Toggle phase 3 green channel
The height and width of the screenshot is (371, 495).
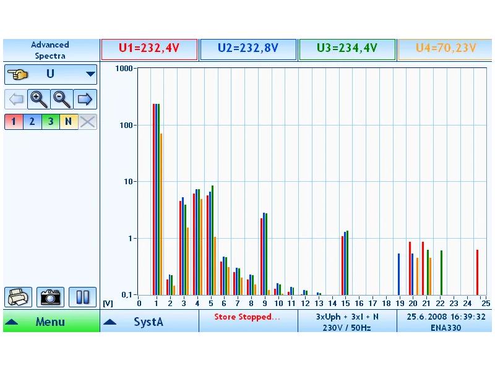51,121
